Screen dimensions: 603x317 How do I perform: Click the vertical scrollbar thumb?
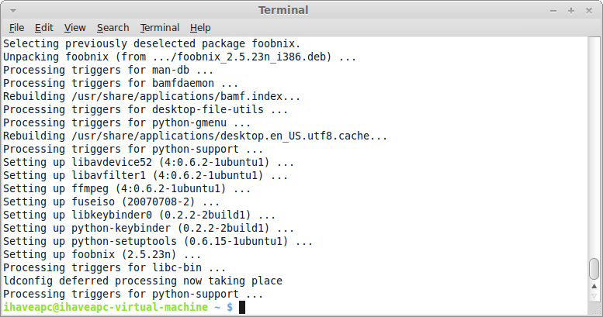click(x=594, y=269)
